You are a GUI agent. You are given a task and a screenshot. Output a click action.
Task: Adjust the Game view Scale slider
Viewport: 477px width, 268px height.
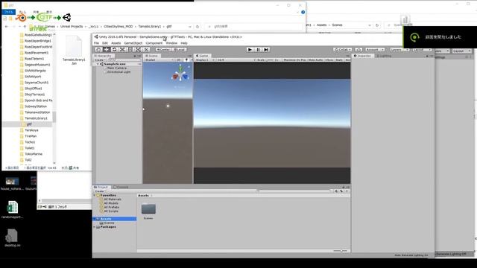coord(270,60)
